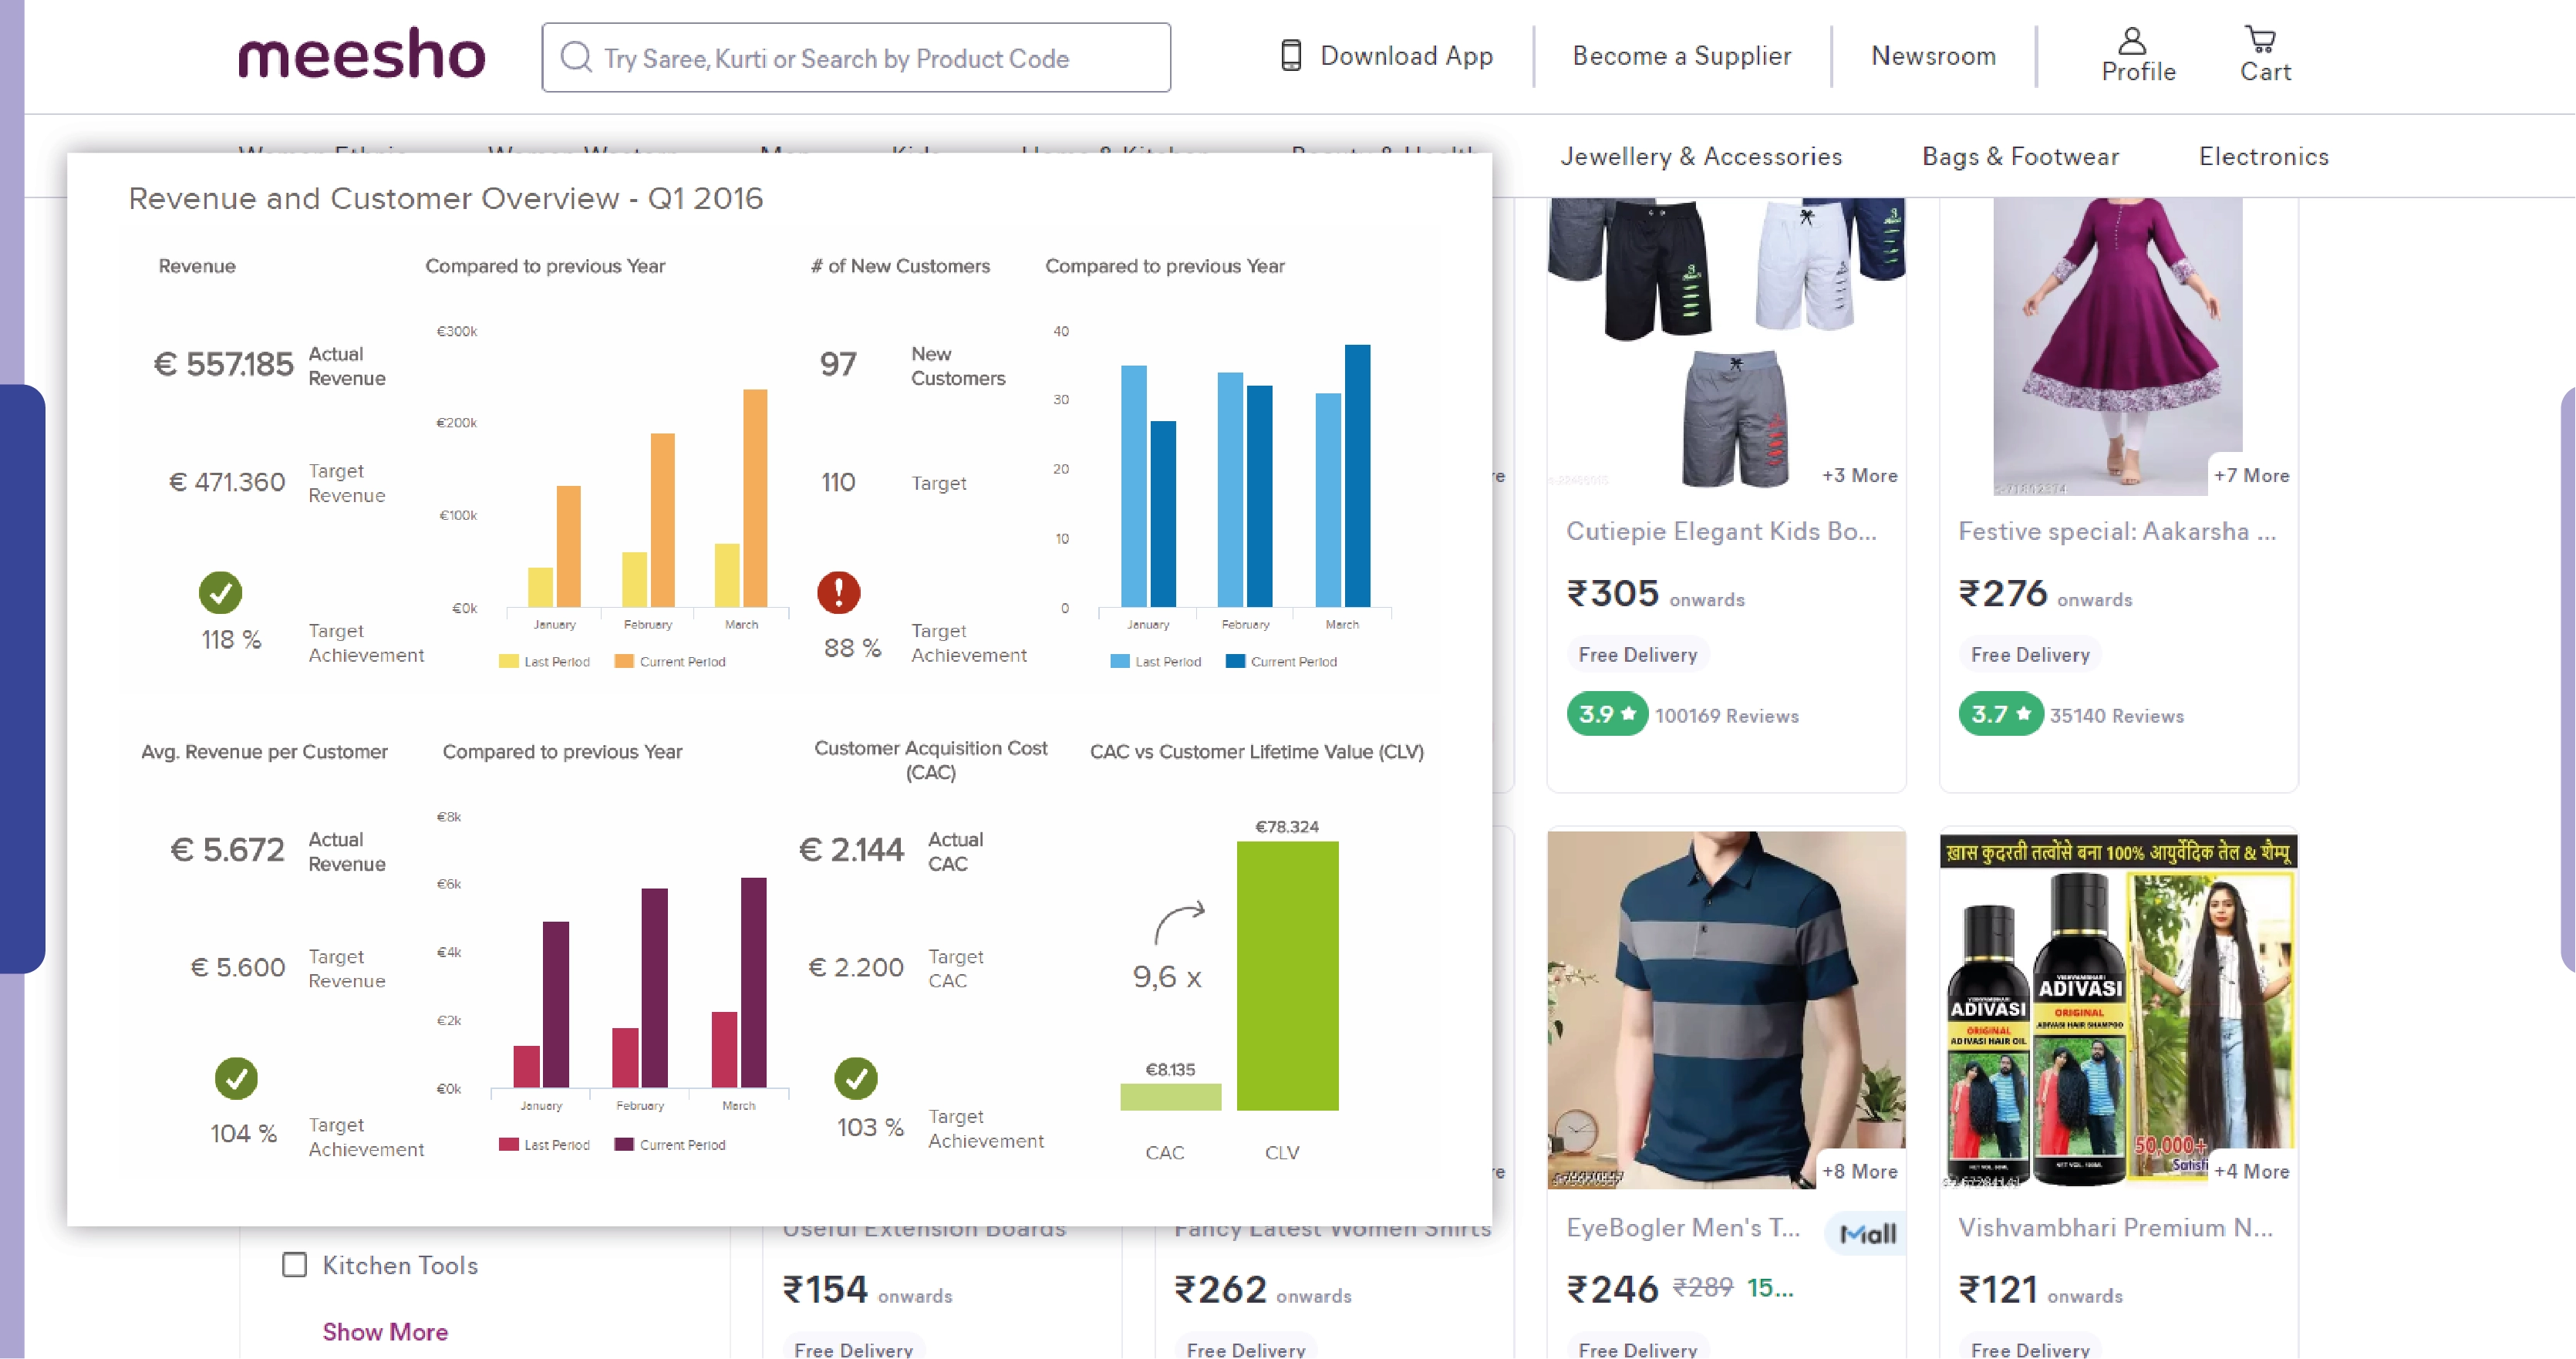Click the 3.7 star rating badge
The height and width of the screenshot is (1359, 2576).
click(1999, 714)
